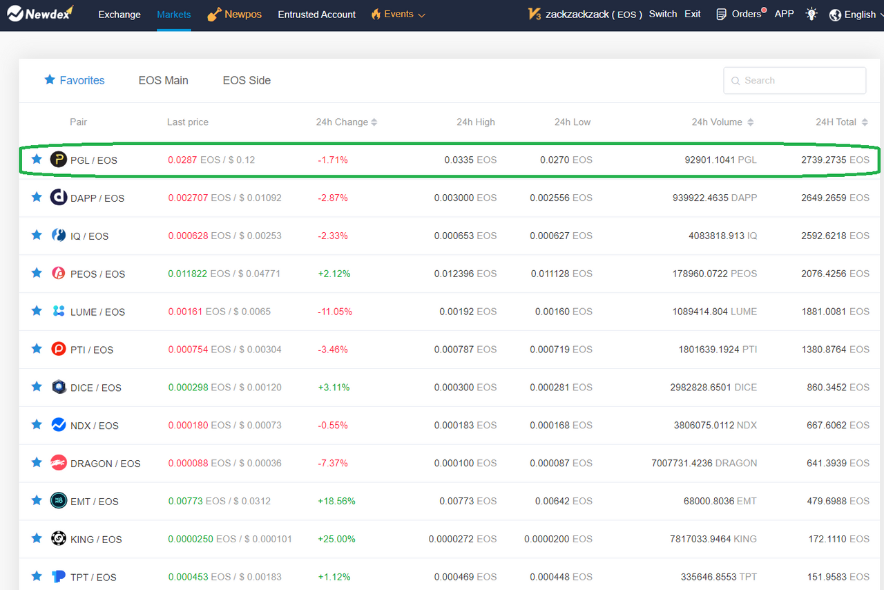This screenshot has height=590, width=884.
Task: Click the VIP level badge icon
Action: click(x=534, y=14)
